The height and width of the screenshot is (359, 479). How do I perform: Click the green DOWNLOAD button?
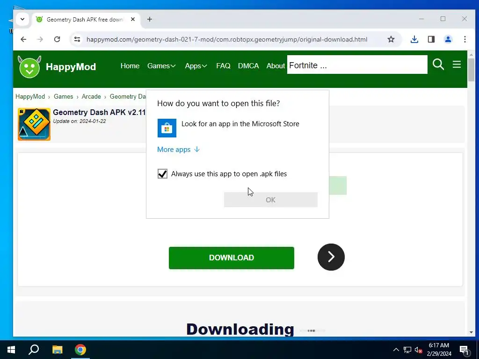pyautogui.click(x=231, y=258)
